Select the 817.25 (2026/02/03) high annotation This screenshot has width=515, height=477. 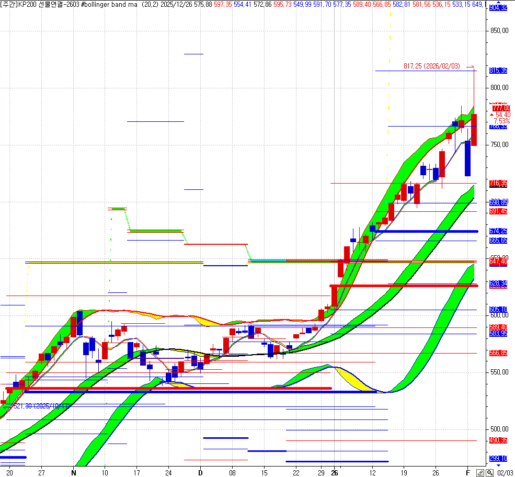click(431, 66)
